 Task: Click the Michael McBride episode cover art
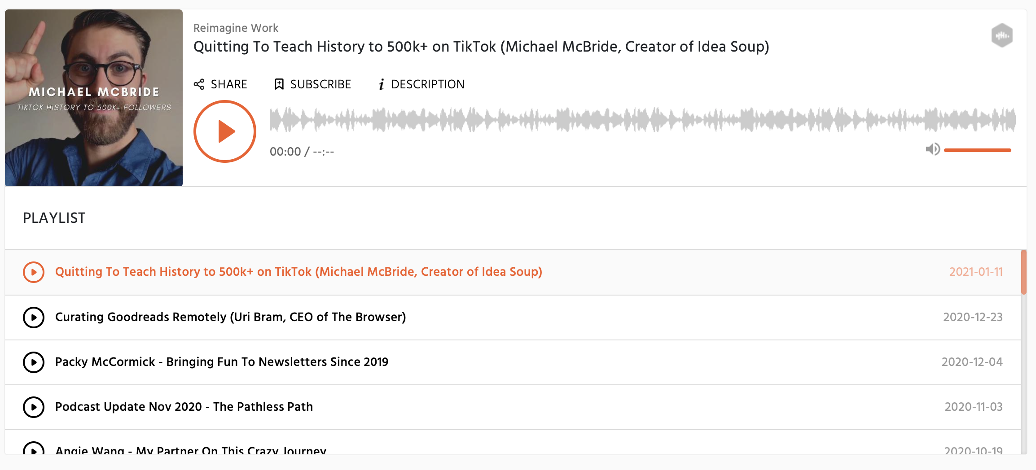pyautogui.click(x=94, y=98)
